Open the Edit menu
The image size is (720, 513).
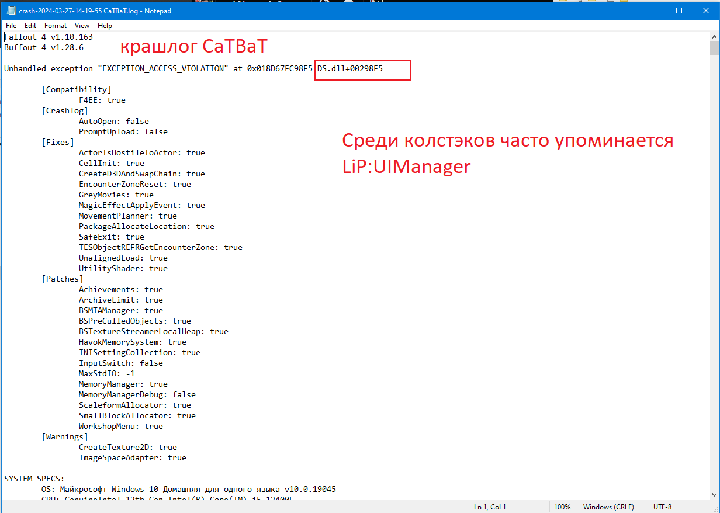[x=30, y=26]
